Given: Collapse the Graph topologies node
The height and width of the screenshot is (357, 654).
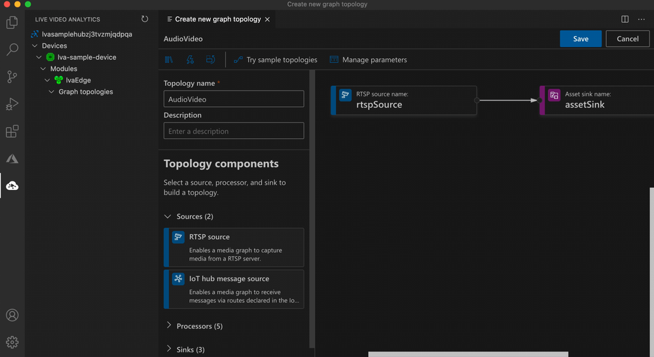Looking at the screenshot, I should tap(51, 92).
